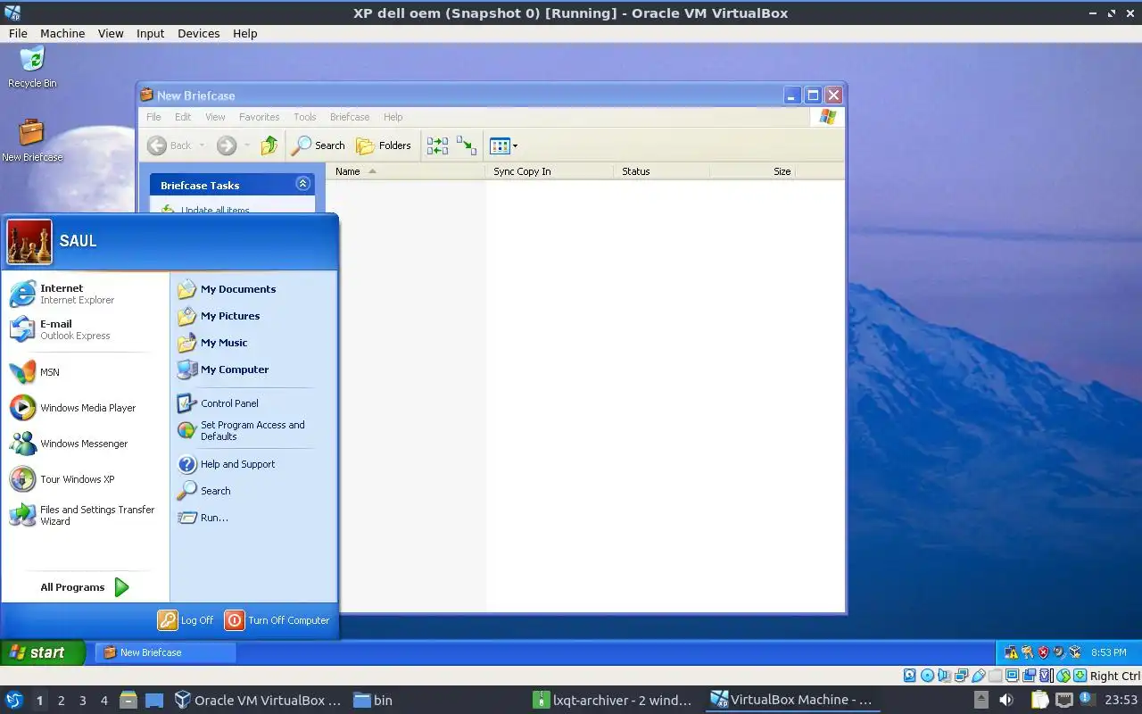1142x714 pixels.
Task: Click bin folder host taskbar entry
Action: pos(373,701)
